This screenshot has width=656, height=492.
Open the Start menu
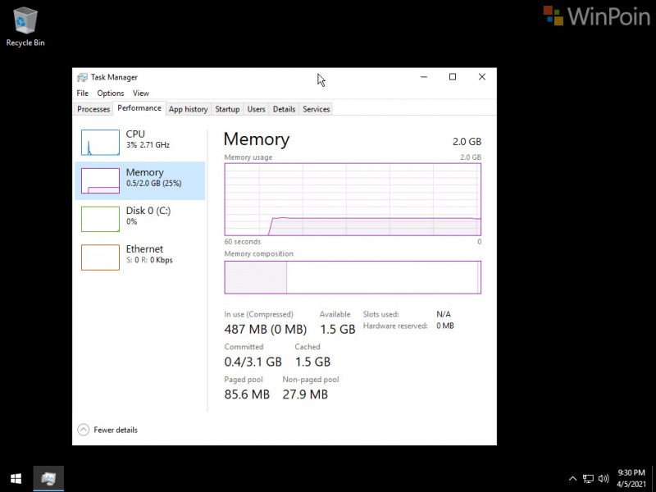click(x=16, y=478)
